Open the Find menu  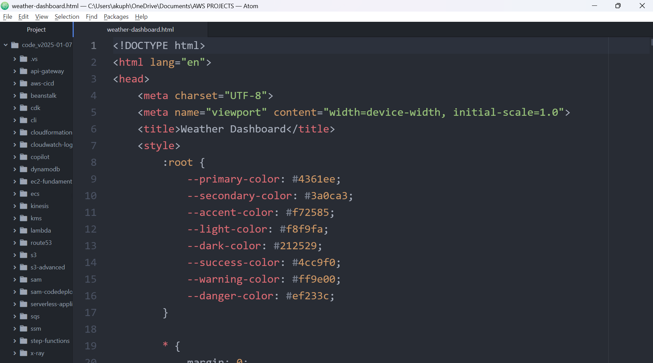pyautogui.click(x=91, y=17)
